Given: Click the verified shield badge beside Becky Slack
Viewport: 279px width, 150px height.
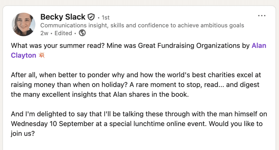Looking at the screenshot, I should 91,17.
